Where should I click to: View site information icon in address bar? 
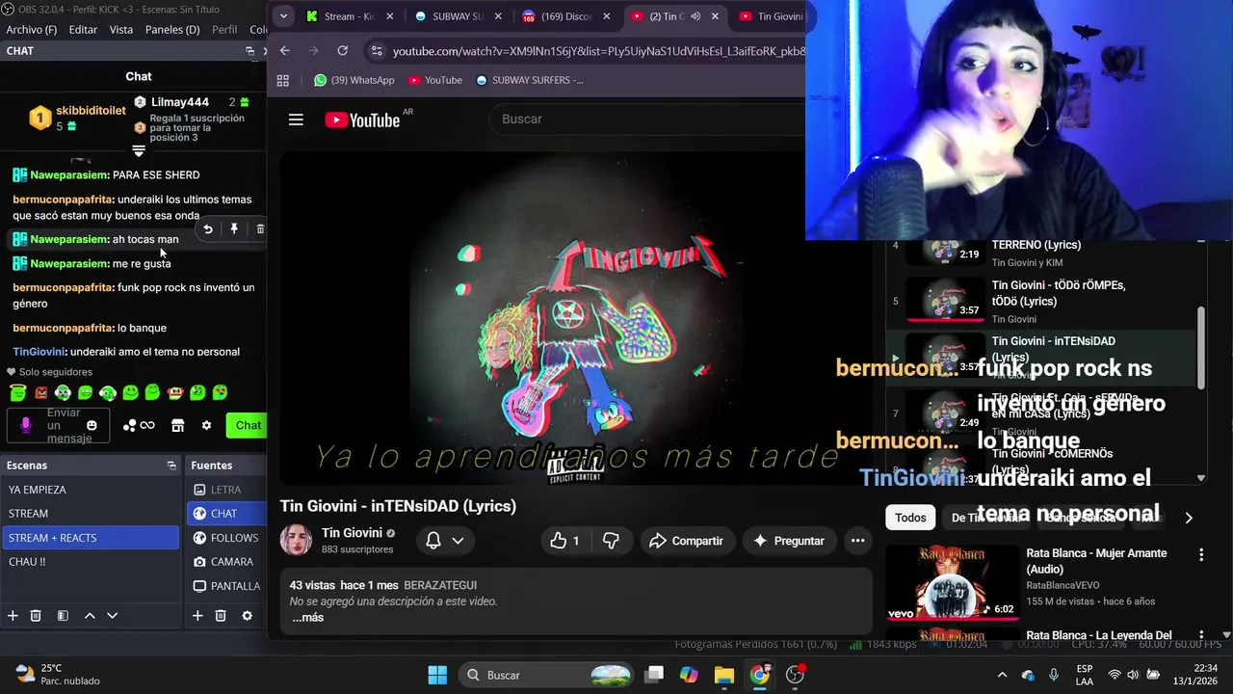coord(377,50)
